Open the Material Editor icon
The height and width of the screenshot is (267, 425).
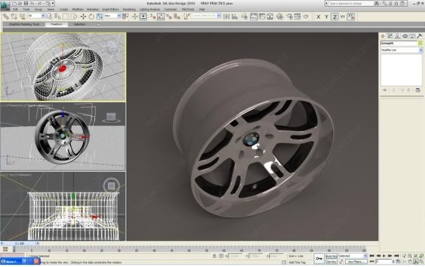point(280,17)
